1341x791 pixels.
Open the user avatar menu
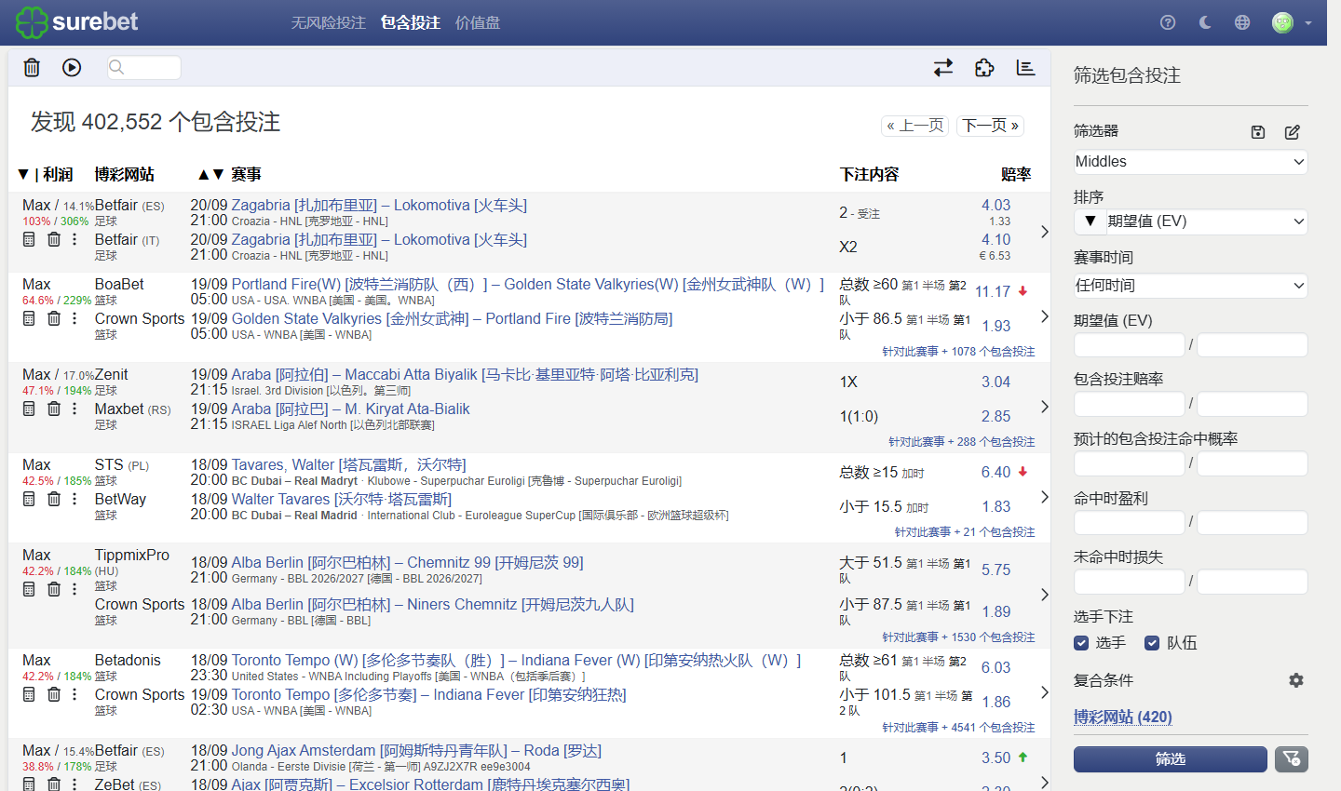[1291, 22]
